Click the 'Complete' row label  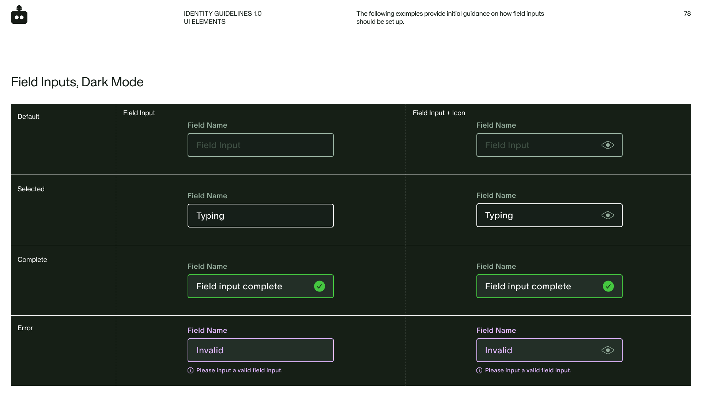click(32, 260)
